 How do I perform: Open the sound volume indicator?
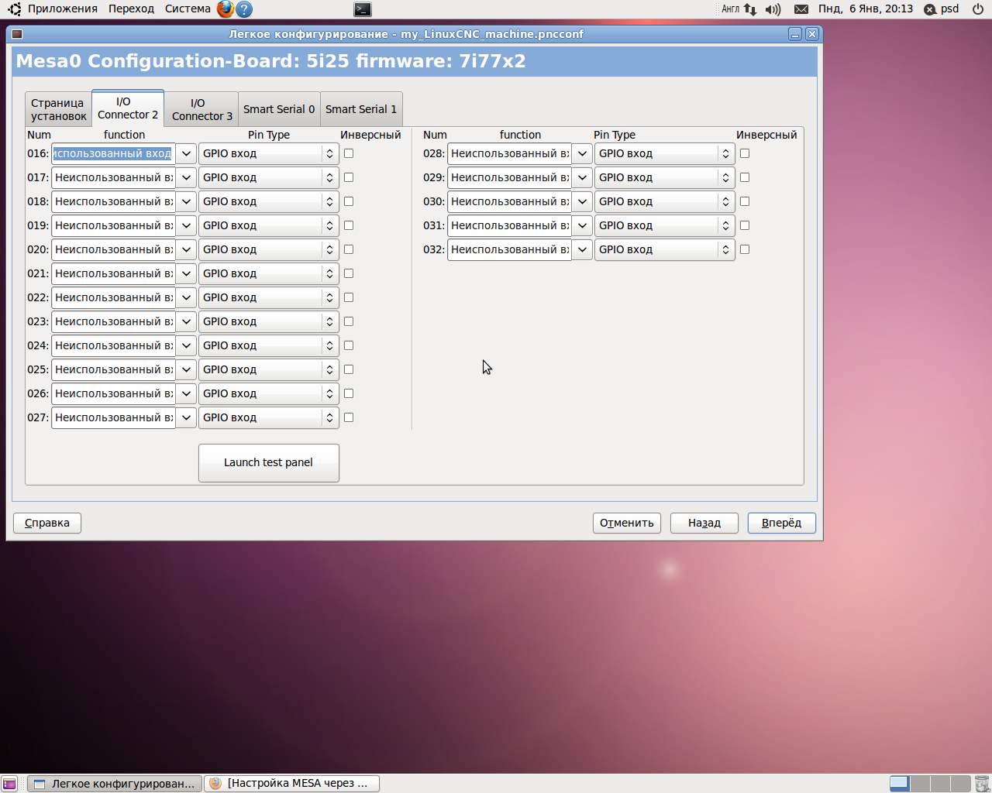[x=773, y=9]
